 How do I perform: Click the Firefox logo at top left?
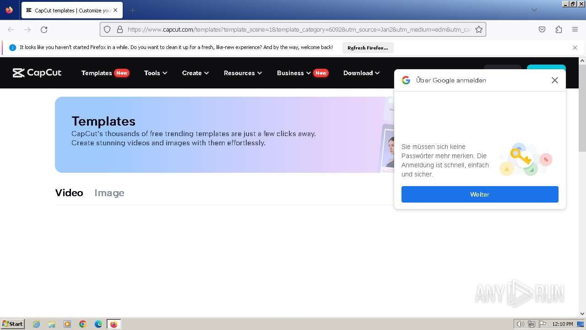click(9, 10)
